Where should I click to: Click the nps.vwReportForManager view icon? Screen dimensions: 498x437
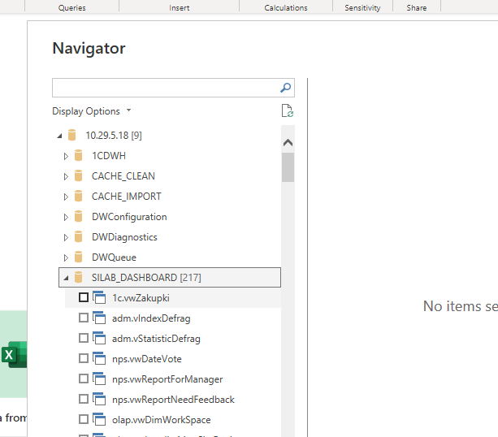point(99,379)
